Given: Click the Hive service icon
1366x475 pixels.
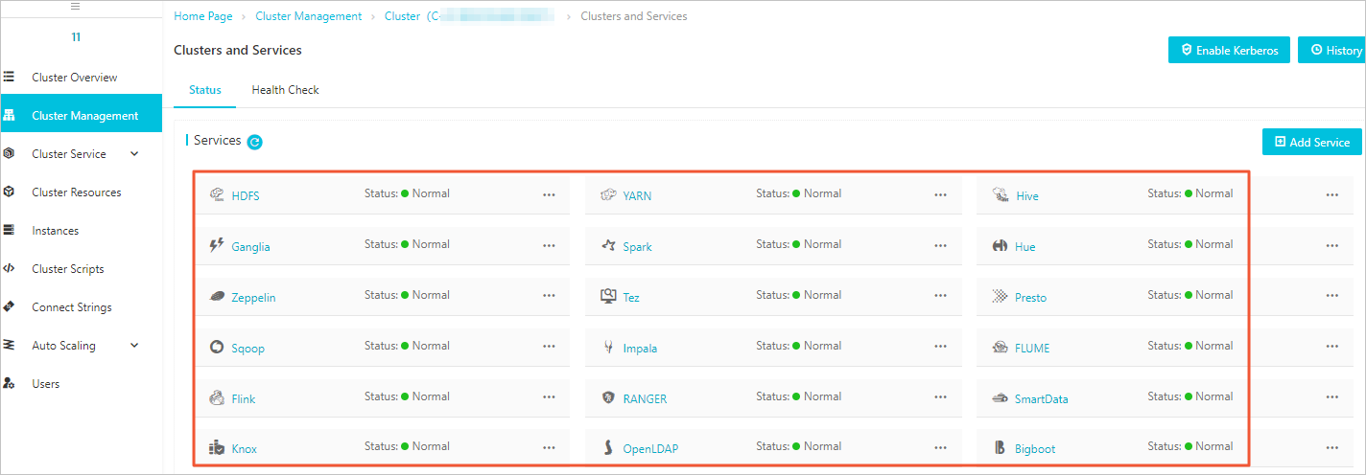Looking at the screenshot, I should pyautogui.click(x=1001, y=195).
